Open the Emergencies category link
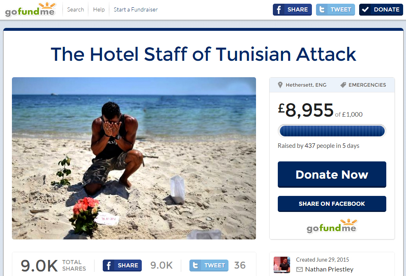The width and height of the screenshot is (406, 276). click(x=367, y=85)
